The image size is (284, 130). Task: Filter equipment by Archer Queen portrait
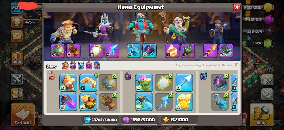[73, 66]
